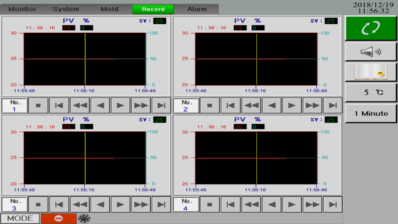Open the book manual icon
The width and height of the screenshot is (398, 224).
pos(371,72)
